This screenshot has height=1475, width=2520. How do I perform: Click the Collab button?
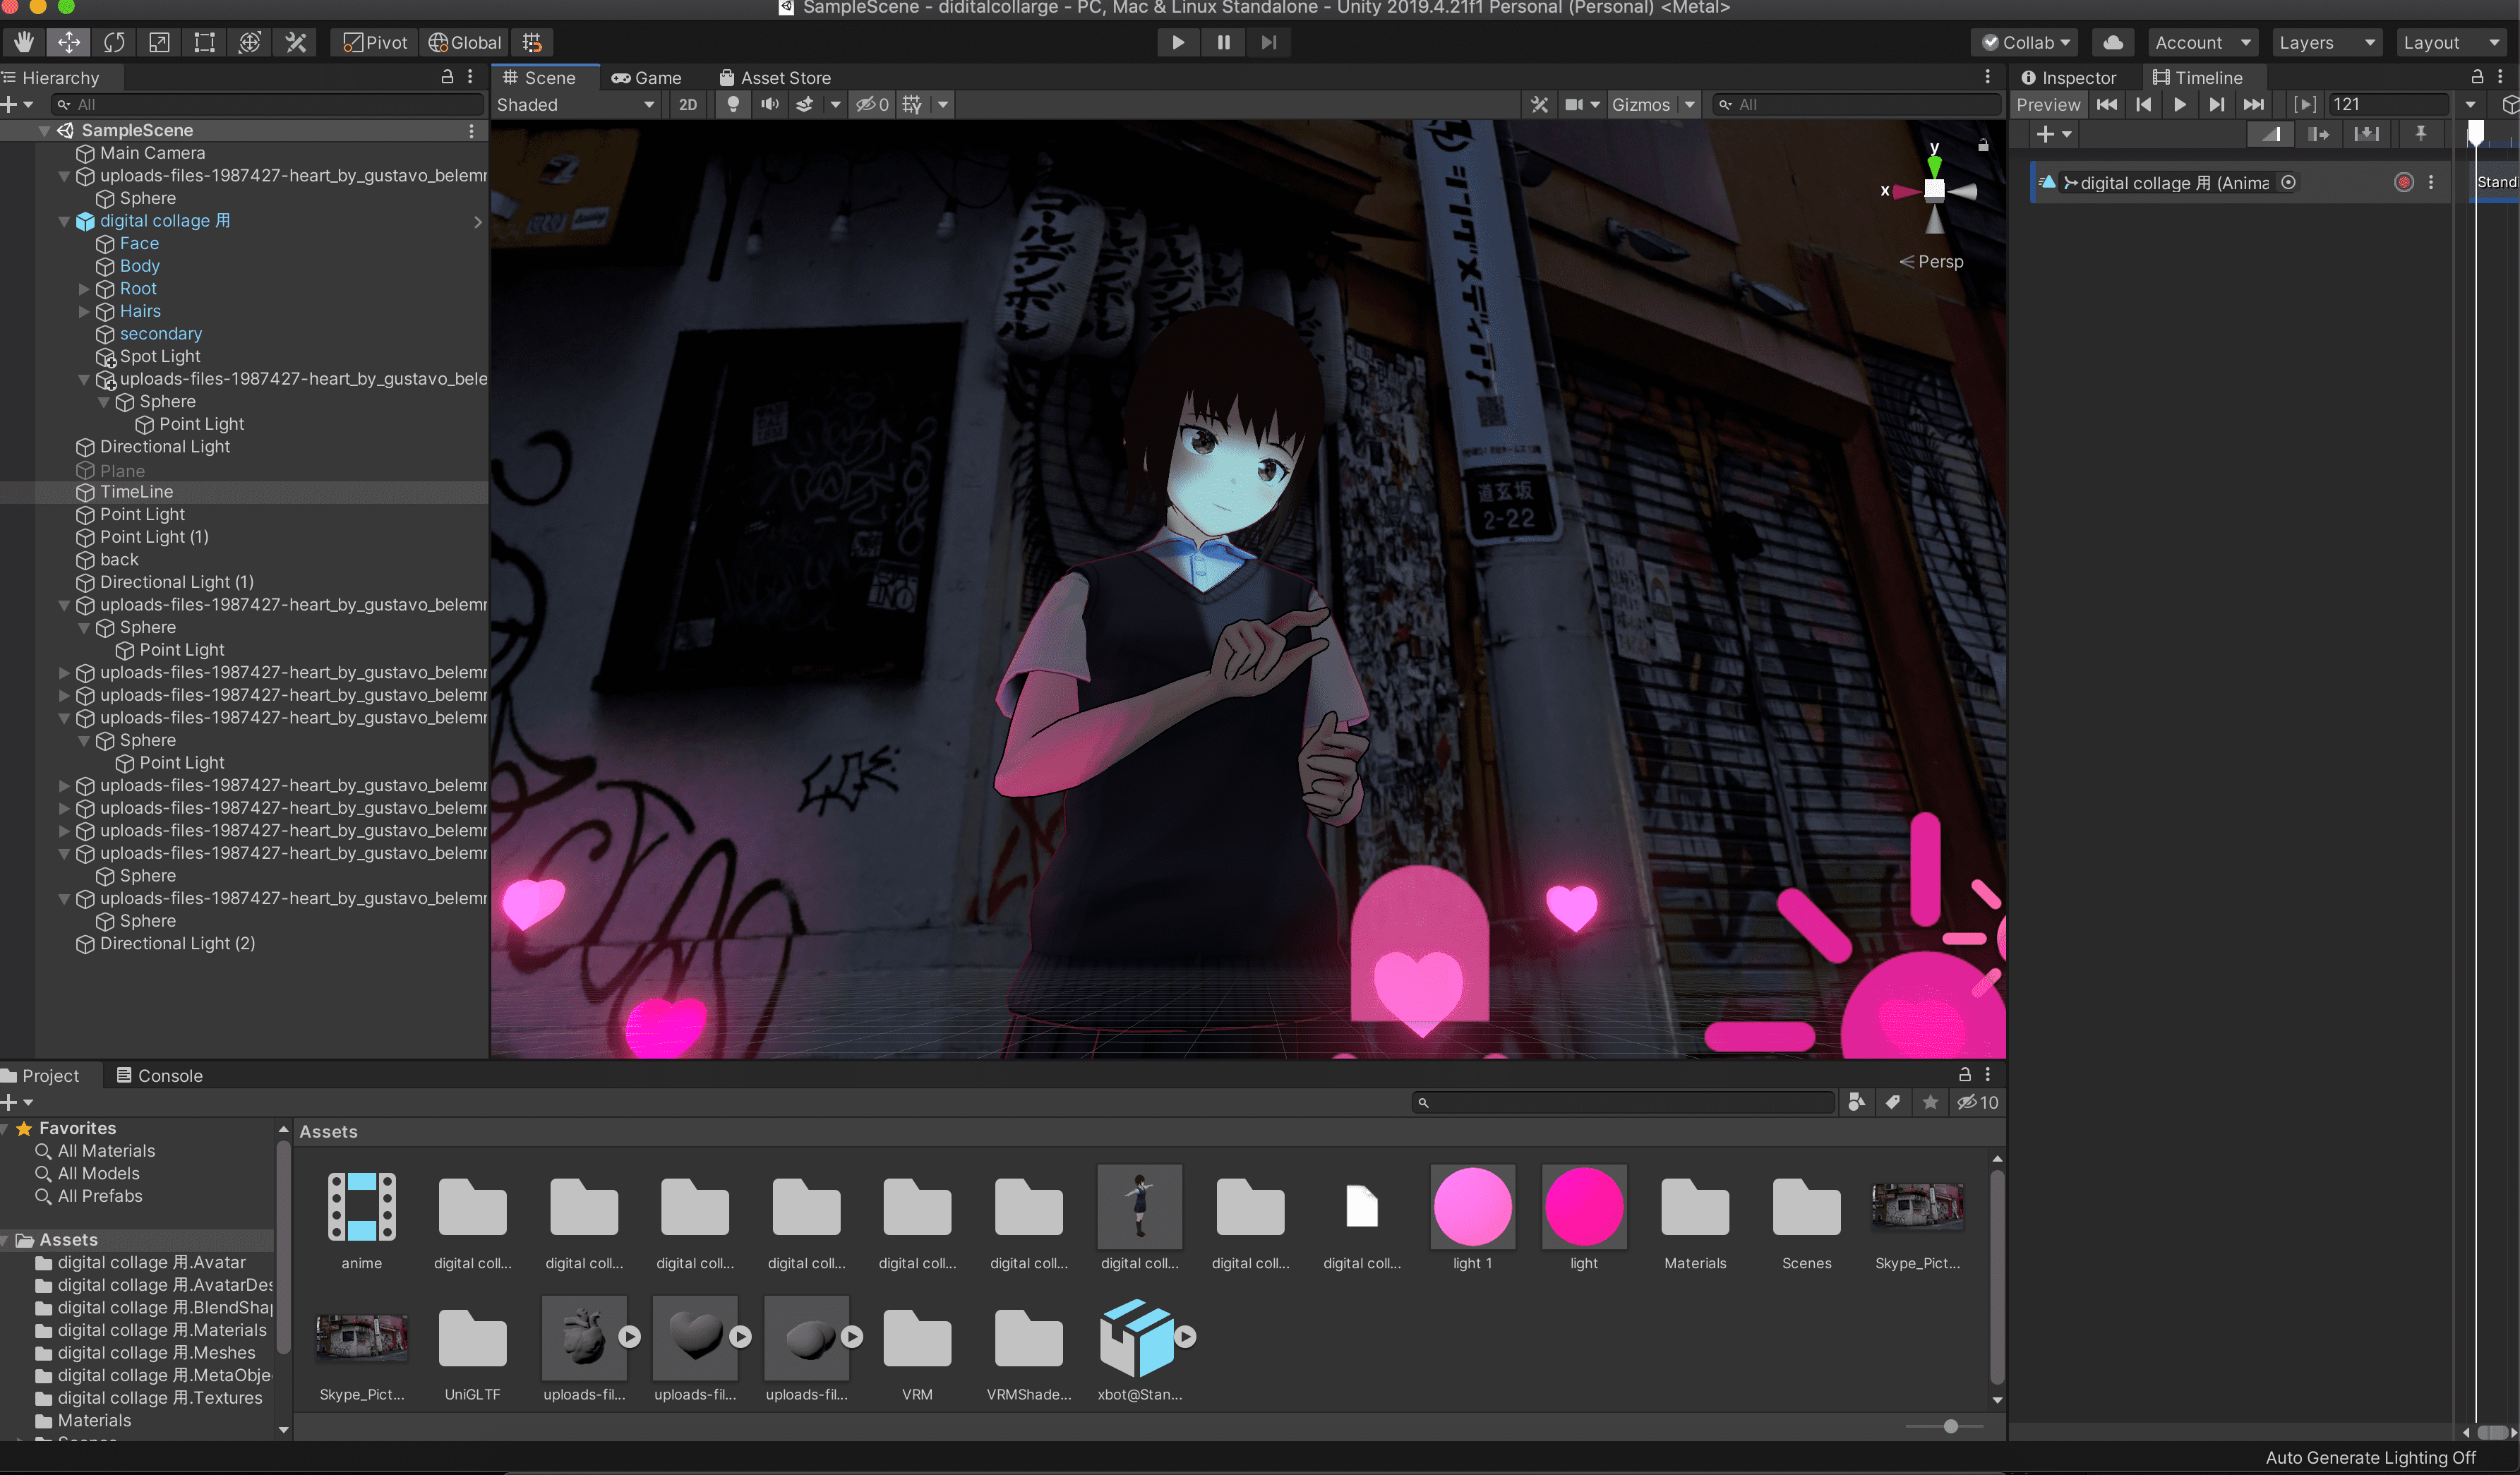(x=2025, y=42)
